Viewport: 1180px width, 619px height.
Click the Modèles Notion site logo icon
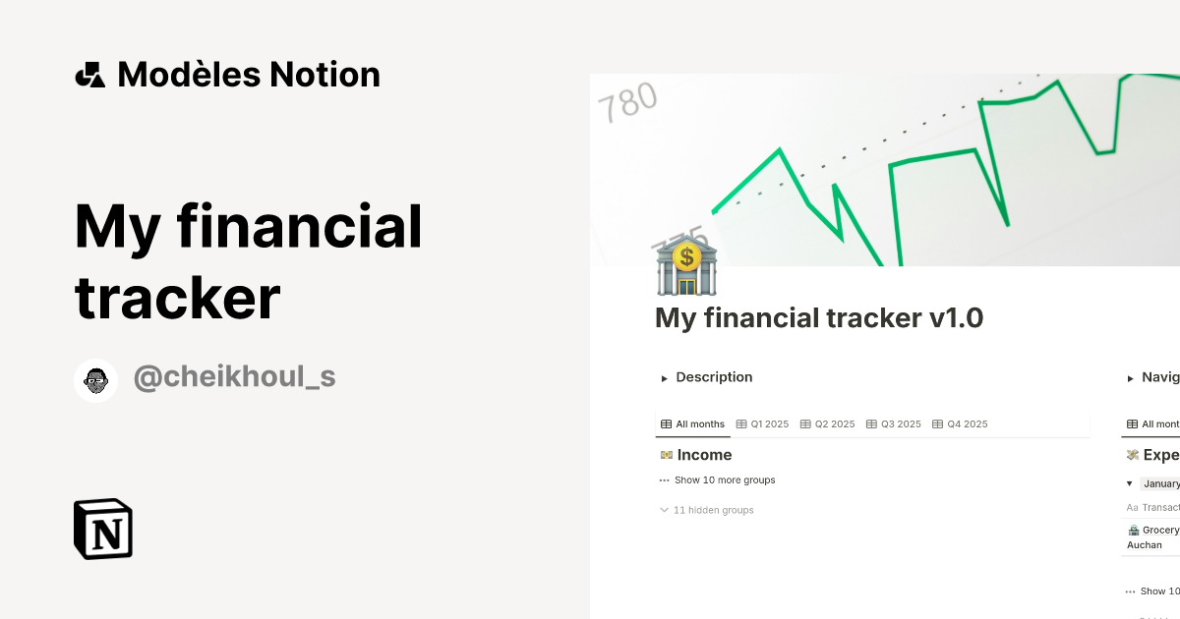pyautogui.click(x=91, y=74)
